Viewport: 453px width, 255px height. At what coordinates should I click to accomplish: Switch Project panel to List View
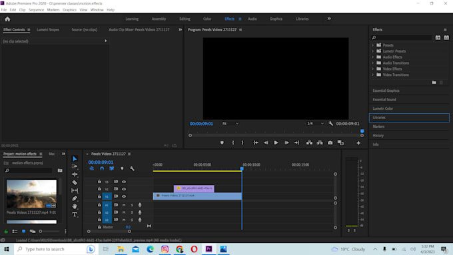click(15, 231)
